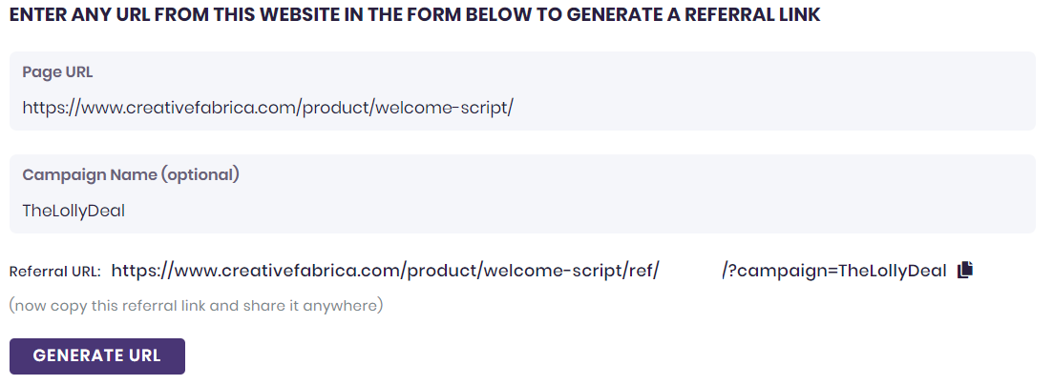Click the '?campaign=TheLollyDeal' part of referral URL
1053x385 pixels.
click(x=835, y=271)
